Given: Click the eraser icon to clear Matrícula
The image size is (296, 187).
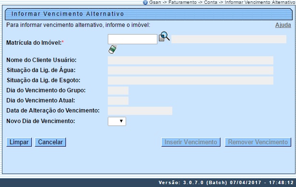Looking at the screenshot, I should [x=113, y=49].
